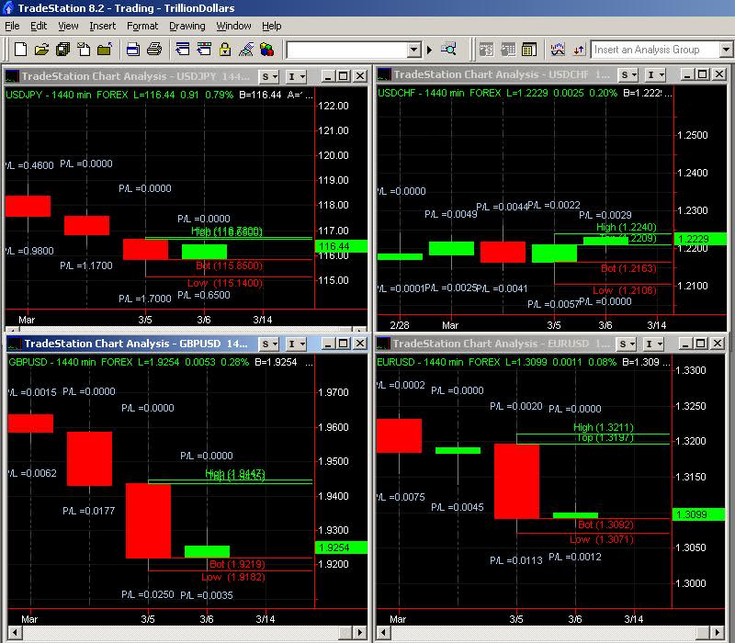The height and width of the screenshot is (643, 735).
Task: Click the padlock toolbar icon
Action: [x=225, y=49]
